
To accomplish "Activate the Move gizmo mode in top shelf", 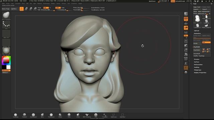I will (26, 9).
